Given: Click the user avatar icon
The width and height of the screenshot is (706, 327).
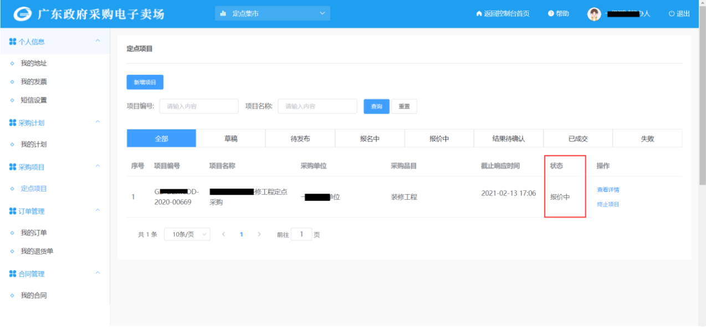Looking at the screenshot, I should pos(594,14).
